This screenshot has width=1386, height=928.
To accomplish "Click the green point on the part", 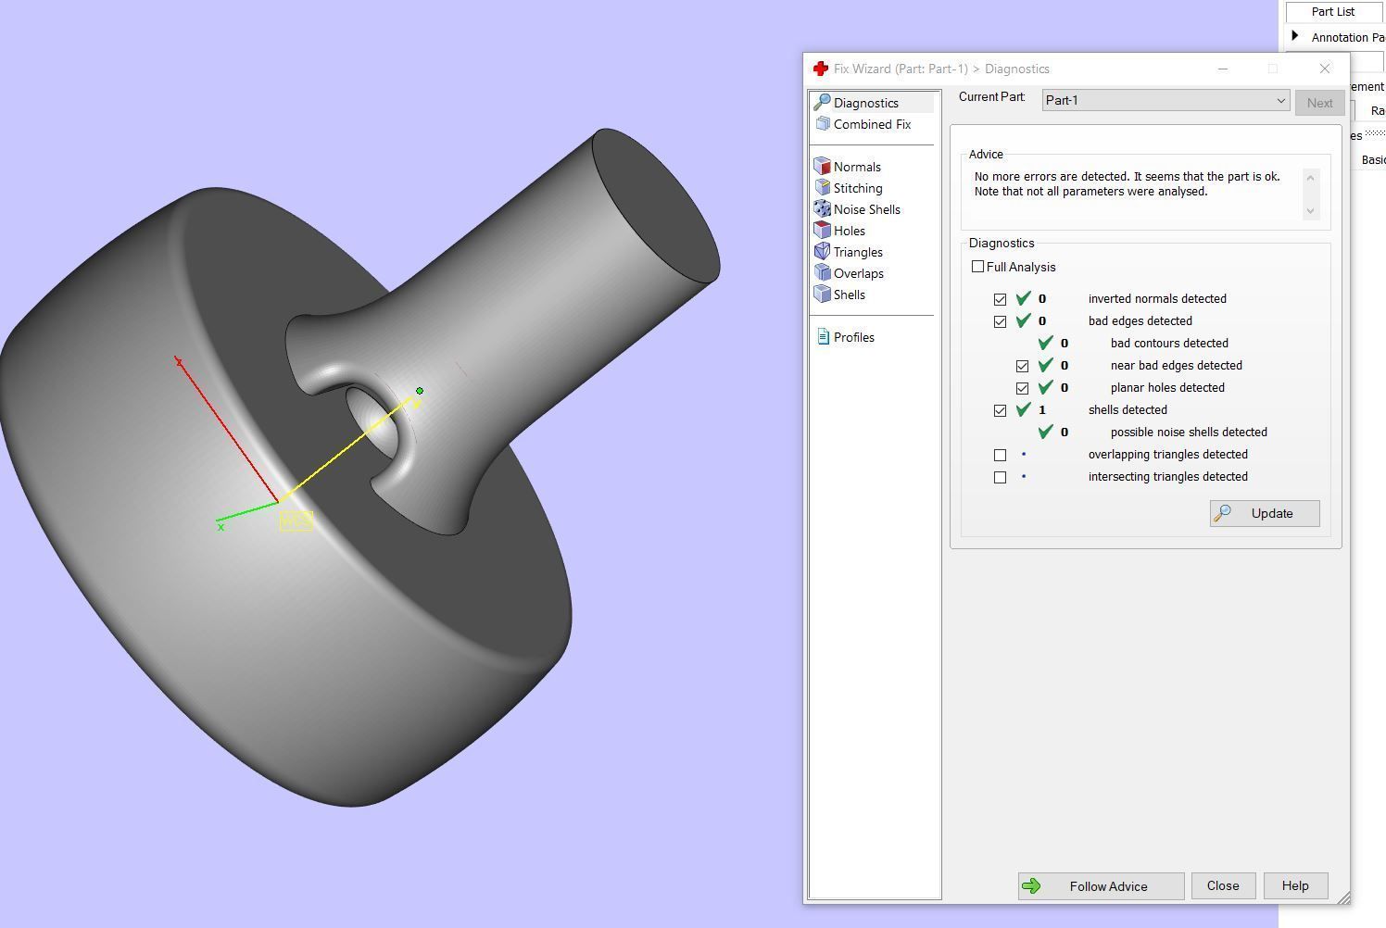I will click(x=420, y=391).
